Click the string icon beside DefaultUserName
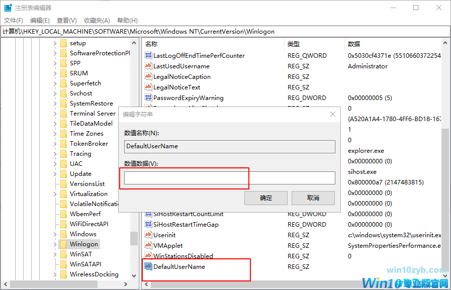The width and height of the screenshot is (451, 290). click(148, 266)
